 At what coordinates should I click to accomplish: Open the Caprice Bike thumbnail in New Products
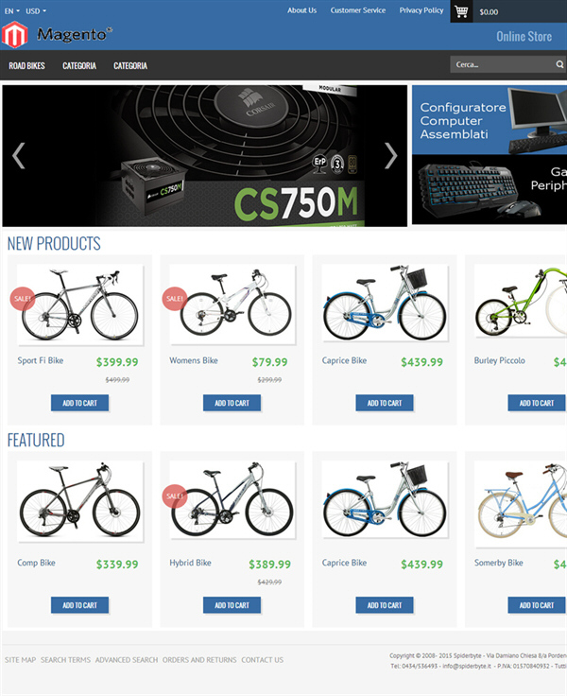click(x=385, y=304)
